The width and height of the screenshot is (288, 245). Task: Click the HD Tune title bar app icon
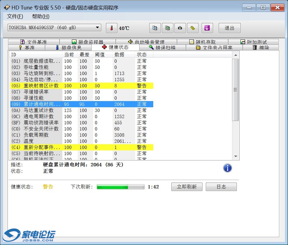coord(7,8)
